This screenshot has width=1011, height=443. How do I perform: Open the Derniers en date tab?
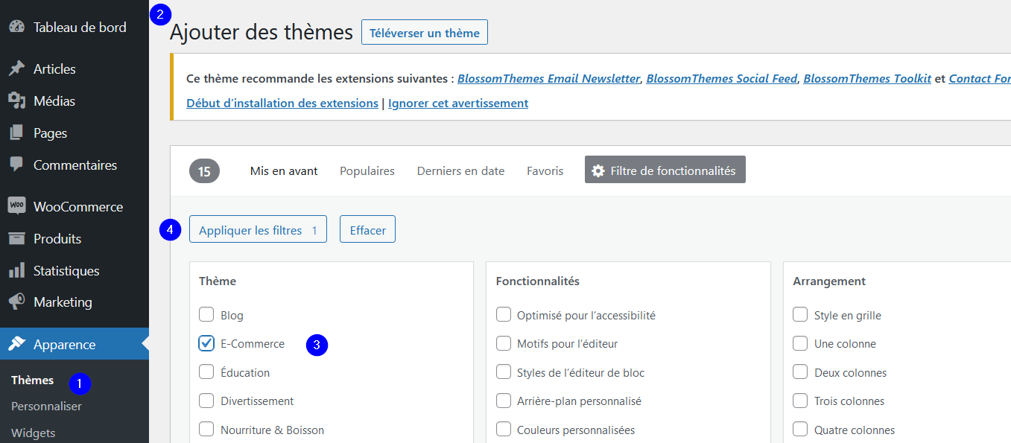pyautogui.click(x=460, y=170)
